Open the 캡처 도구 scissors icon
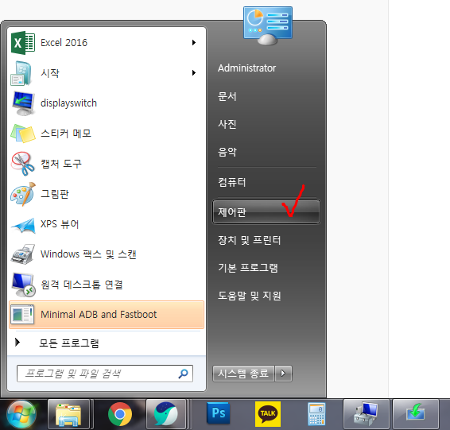 point(23,164)
